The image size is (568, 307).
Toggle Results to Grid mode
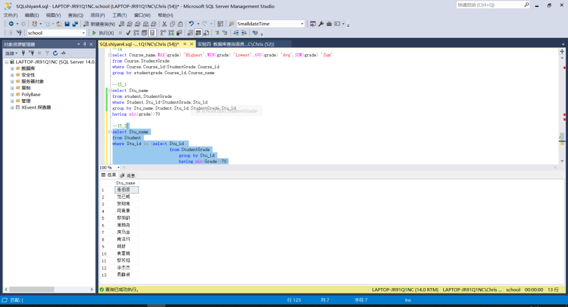pos(198,33)
